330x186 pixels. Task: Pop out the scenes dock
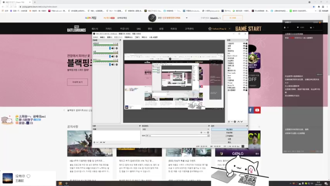click(140, 126)
